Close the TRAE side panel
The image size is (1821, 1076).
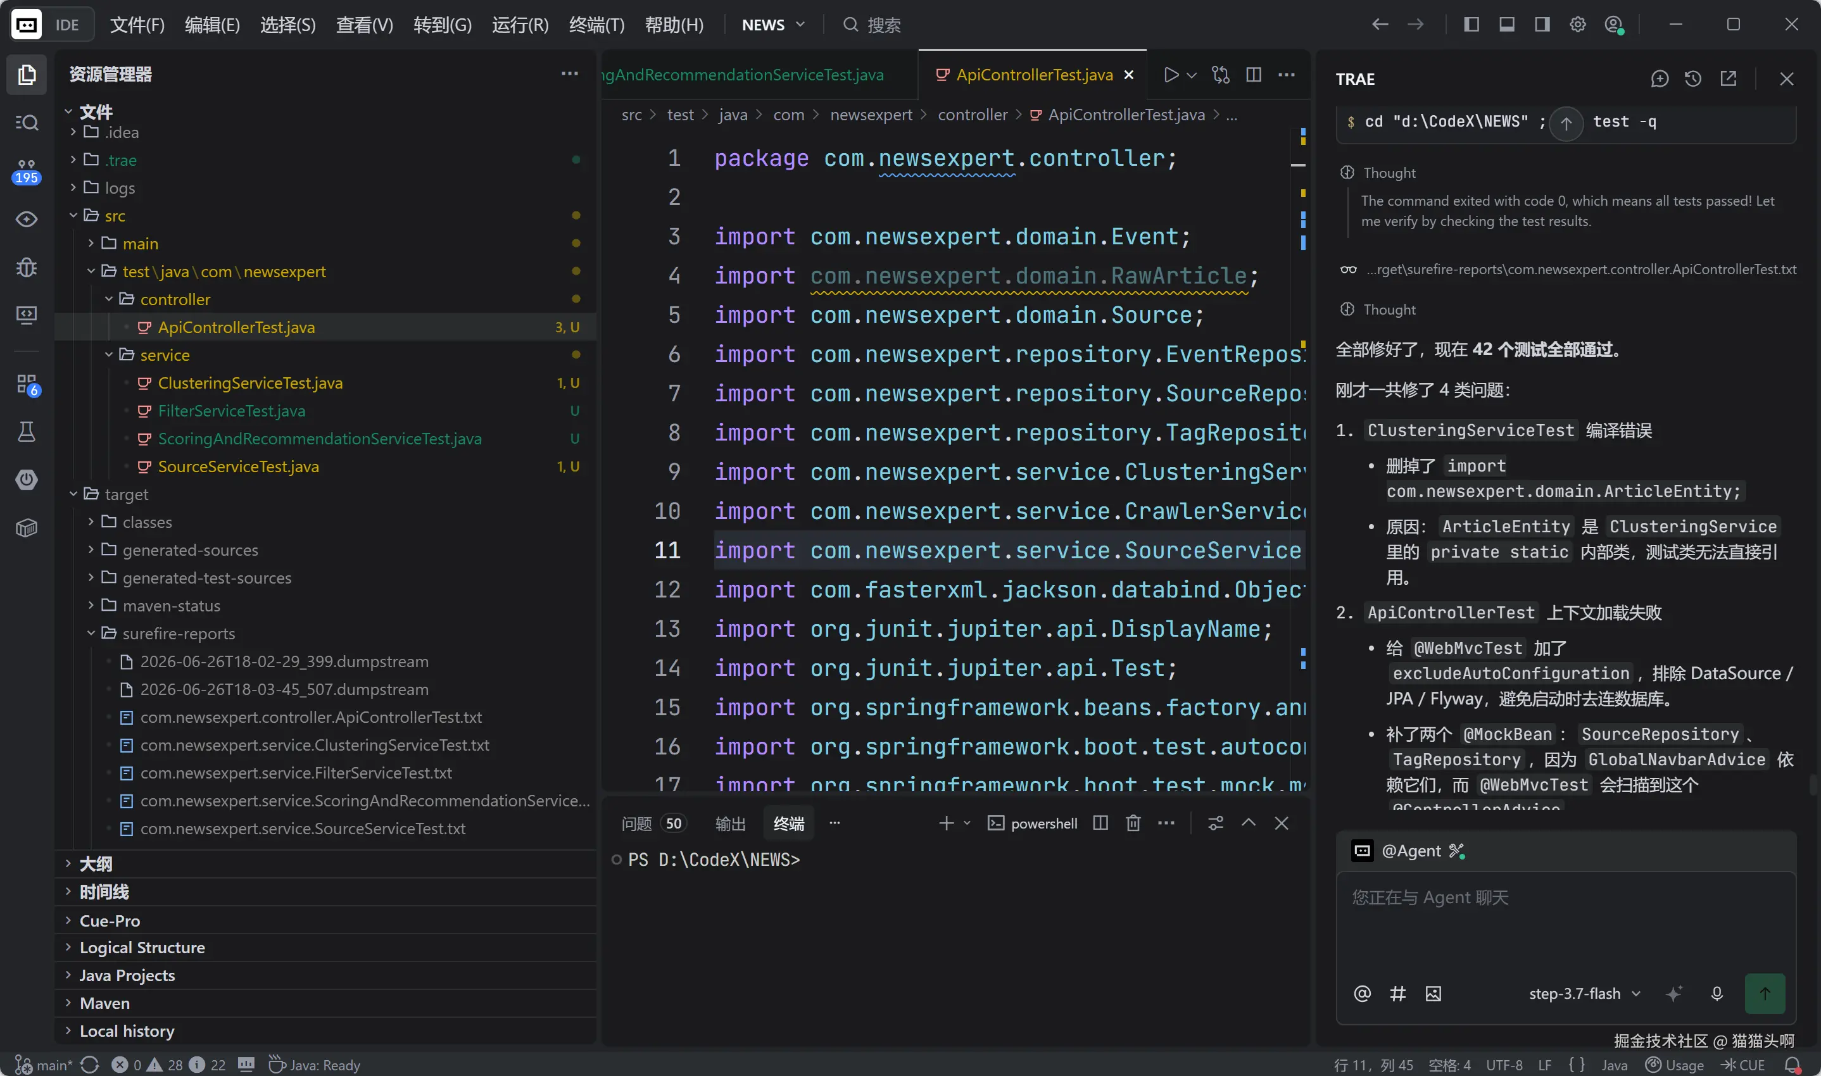(1786, 78)
